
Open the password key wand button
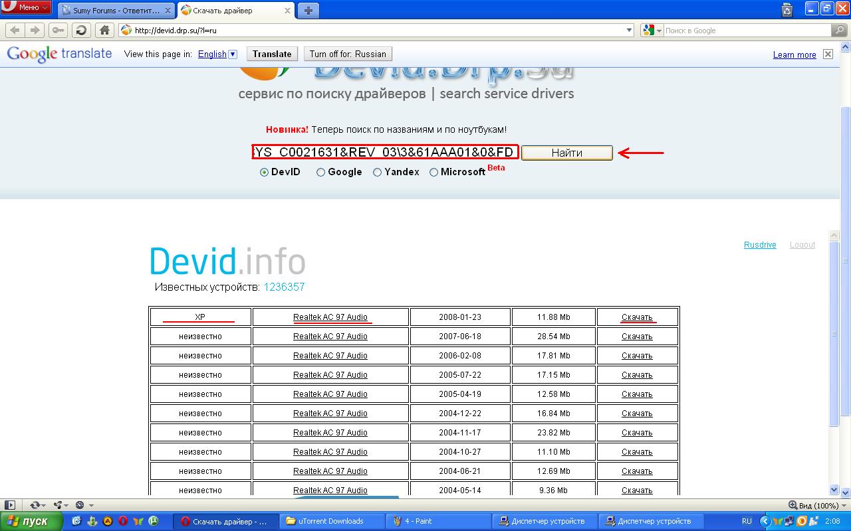click(58, 30)
